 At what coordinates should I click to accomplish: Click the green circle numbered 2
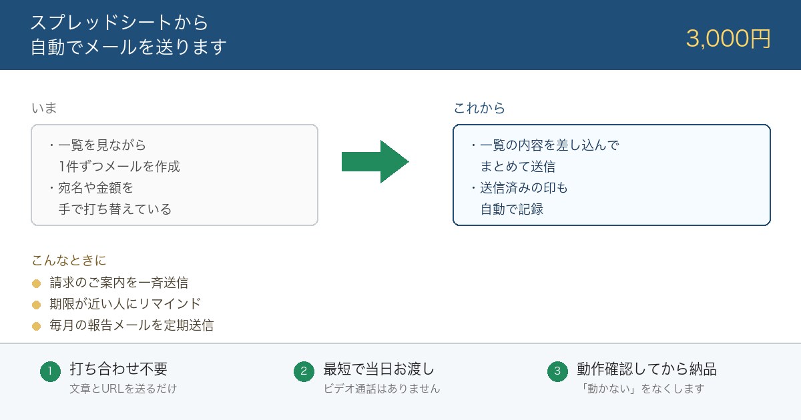(304, 372)
